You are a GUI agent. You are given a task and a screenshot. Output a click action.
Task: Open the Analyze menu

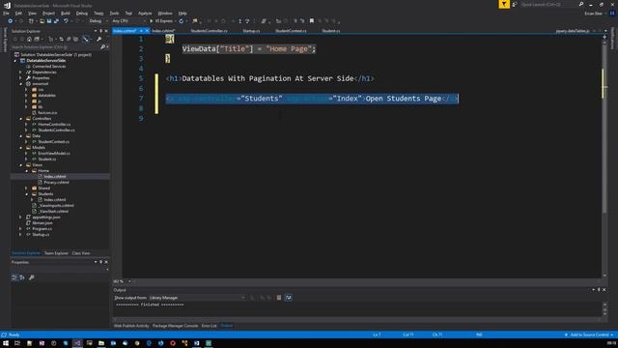(x=145, y=13)
